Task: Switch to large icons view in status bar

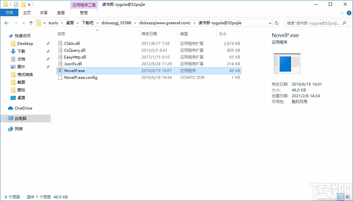Action: (x=348, y=196)
